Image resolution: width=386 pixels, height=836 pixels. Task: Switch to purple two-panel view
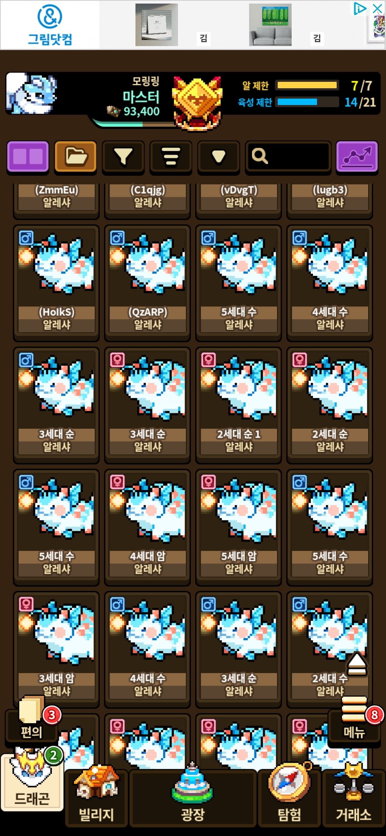28,156
